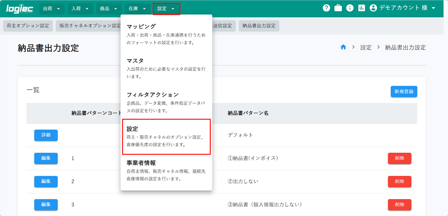Select 事業者情報 menu entry
The image size is (448, 216).
[x=166, y=170]
